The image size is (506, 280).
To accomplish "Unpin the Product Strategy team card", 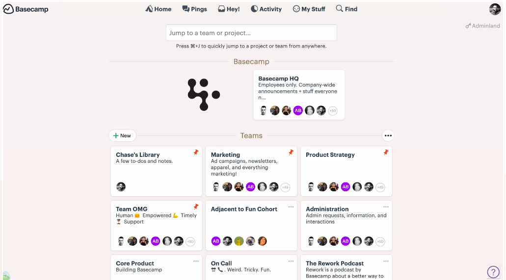I will (x=386, y=152).
